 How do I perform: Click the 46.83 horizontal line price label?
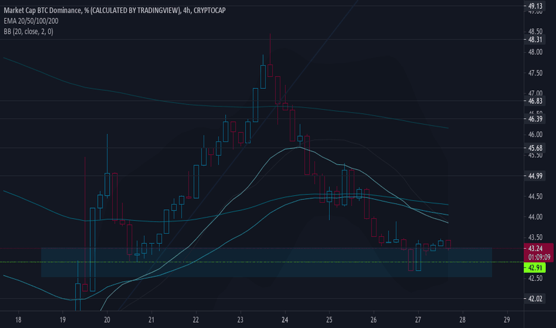pyautogui.click(x=535, y=101)
